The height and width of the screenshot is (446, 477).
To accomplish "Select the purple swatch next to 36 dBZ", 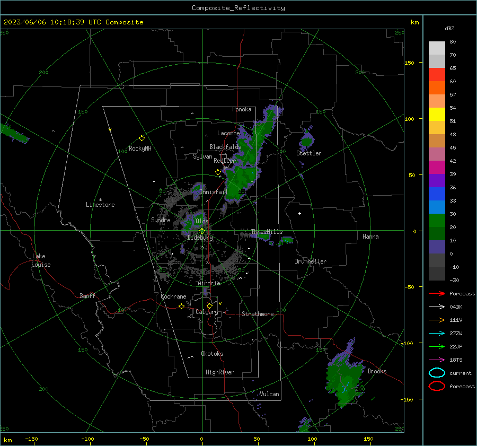I will click(437, 180).
